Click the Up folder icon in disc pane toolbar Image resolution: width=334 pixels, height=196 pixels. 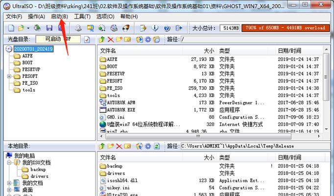[102, 39]
